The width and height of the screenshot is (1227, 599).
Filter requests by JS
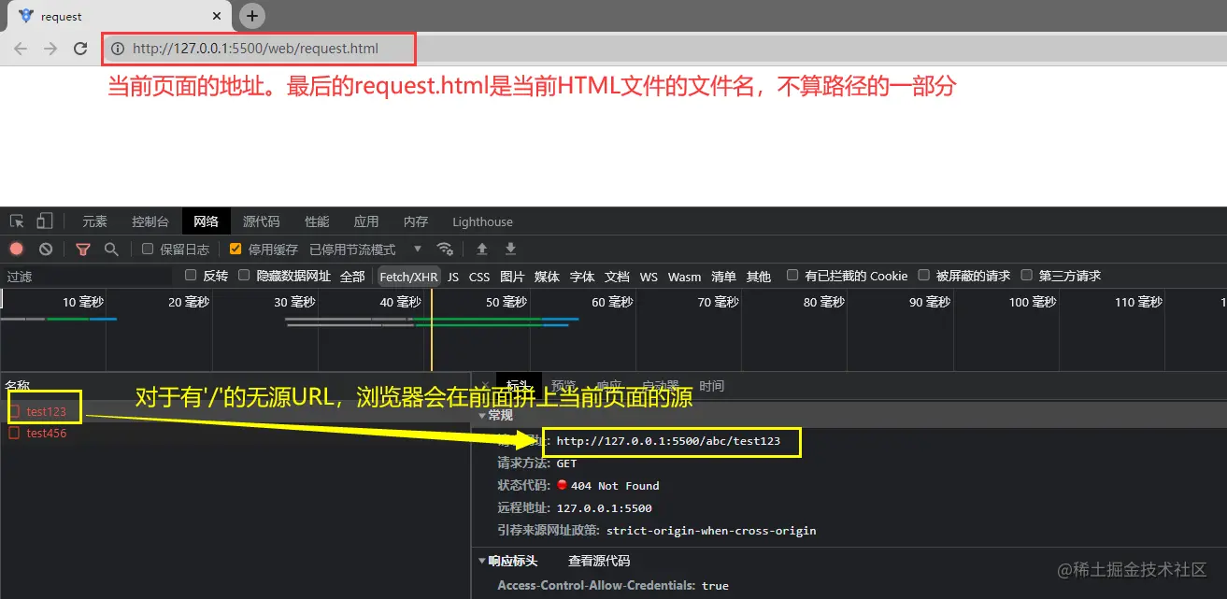click(453, 277)
